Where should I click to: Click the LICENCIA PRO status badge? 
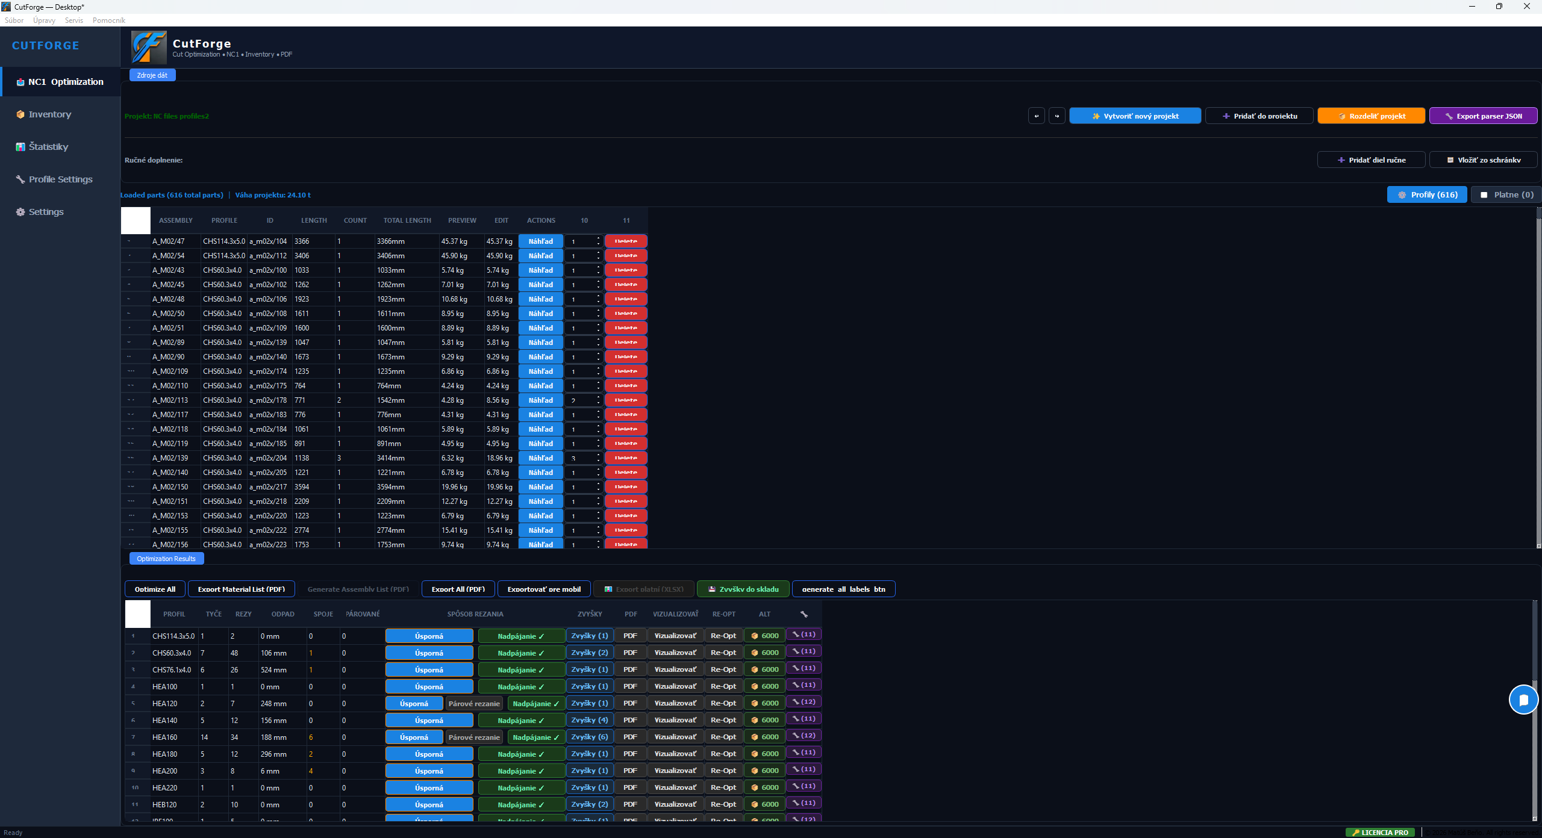[1380, 833]
